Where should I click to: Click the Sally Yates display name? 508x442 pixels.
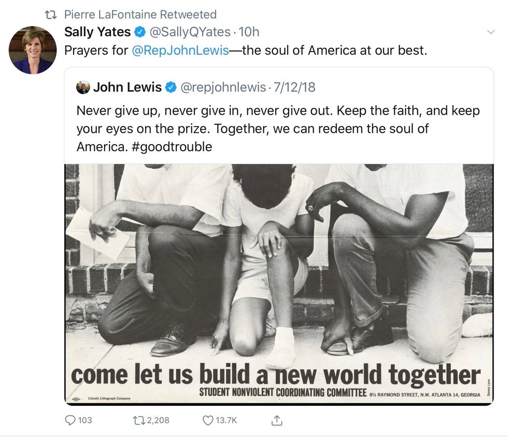(97, 32)
